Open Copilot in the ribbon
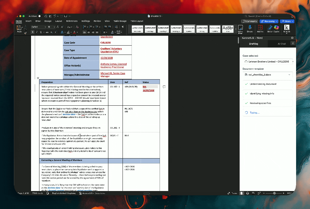This screenshot has height=209, width=310. click(x=276, y=29)
